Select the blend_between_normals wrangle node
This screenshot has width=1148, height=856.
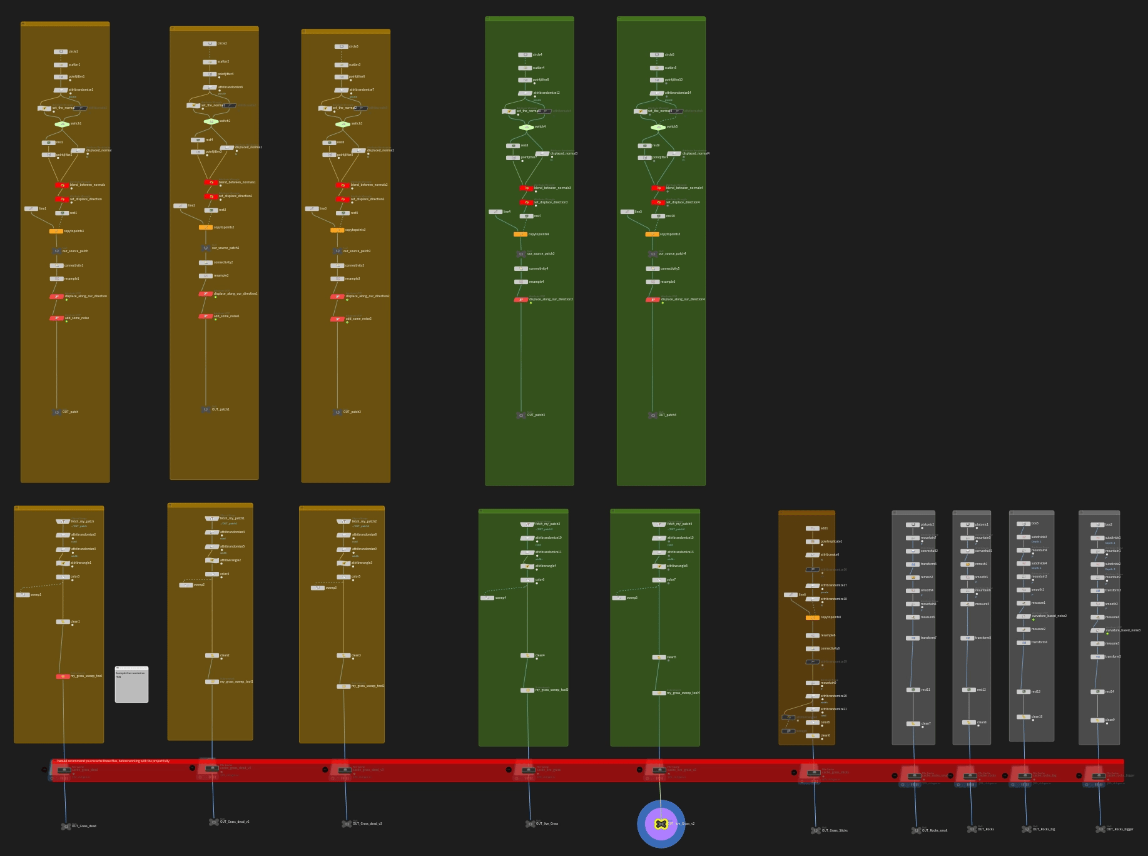pyautogui.click(x=62, y=185)
